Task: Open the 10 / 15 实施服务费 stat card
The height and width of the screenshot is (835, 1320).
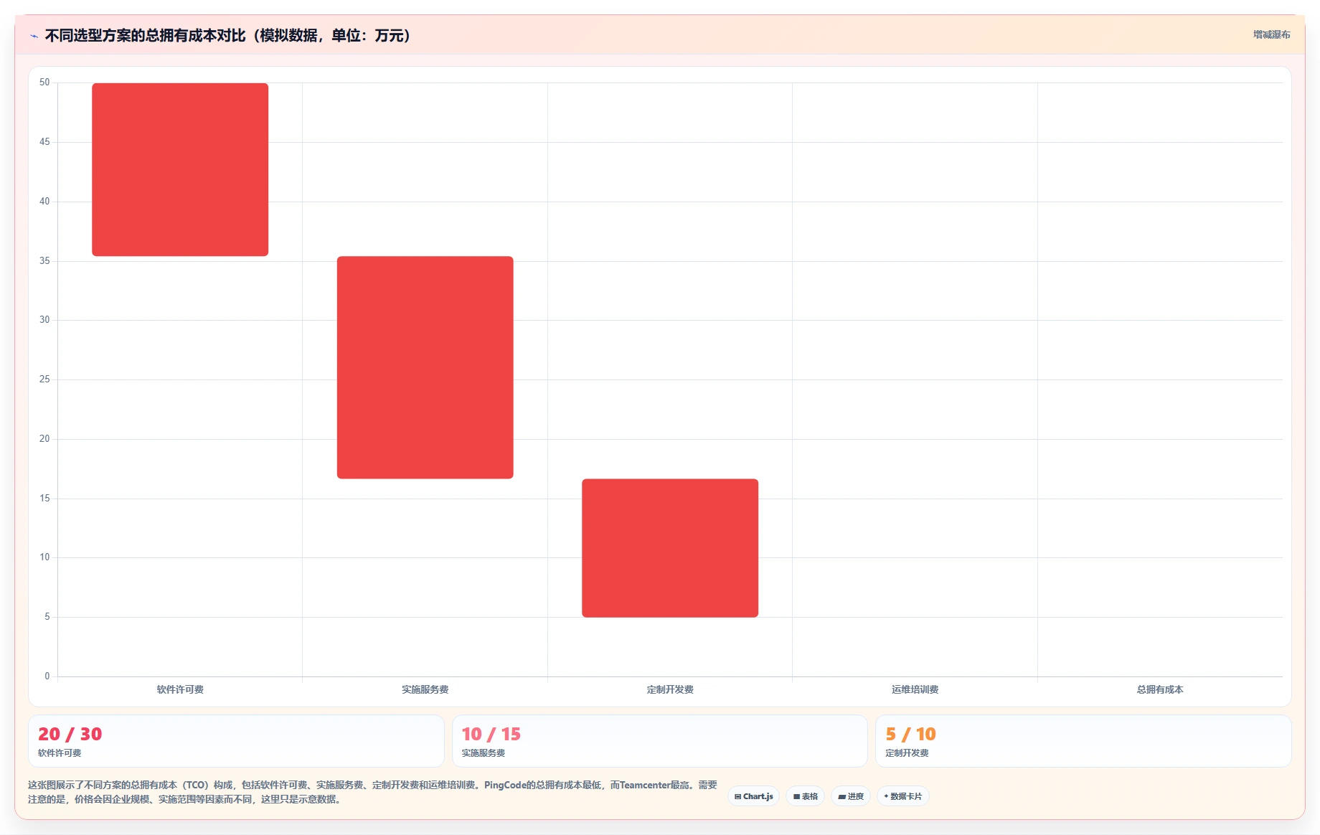Action: pyautogui.click(x=660, y=741)
